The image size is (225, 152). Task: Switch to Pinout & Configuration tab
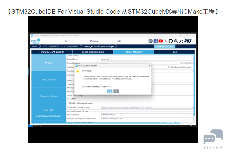tap(52, 52)
